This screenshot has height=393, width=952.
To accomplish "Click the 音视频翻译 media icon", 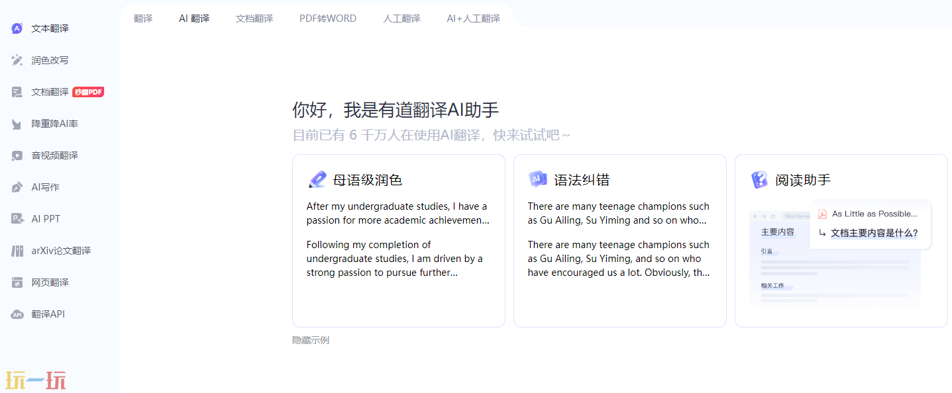I will point(17,155).
